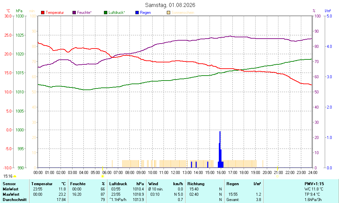Click the l/m² axis unit label
The width and height of the screenshot is (339, 203).
328,11
